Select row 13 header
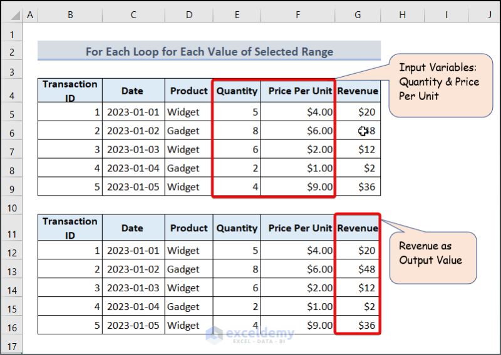This screenshot has width=501, height=355. point(12,269)
